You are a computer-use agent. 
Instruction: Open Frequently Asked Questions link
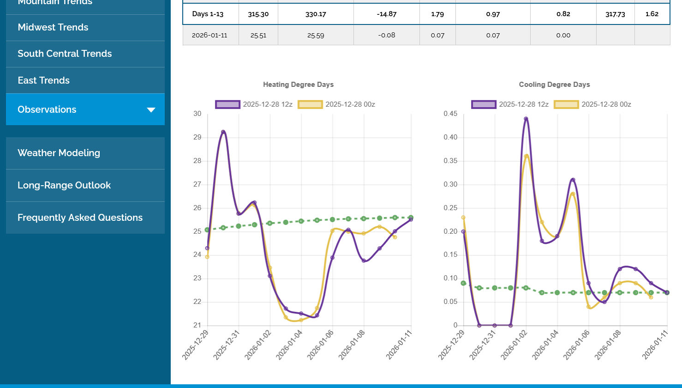pos(80,218)
